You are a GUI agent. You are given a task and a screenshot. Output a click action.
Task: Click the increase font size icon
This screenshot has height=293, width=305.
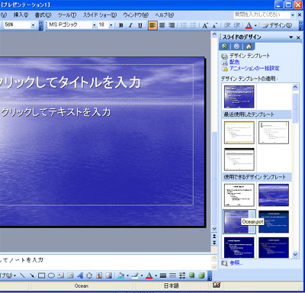click(205, 25)
